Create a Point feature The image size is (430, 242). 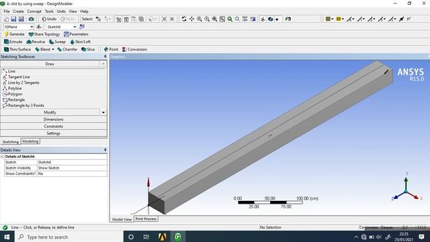tap(111, 49)
